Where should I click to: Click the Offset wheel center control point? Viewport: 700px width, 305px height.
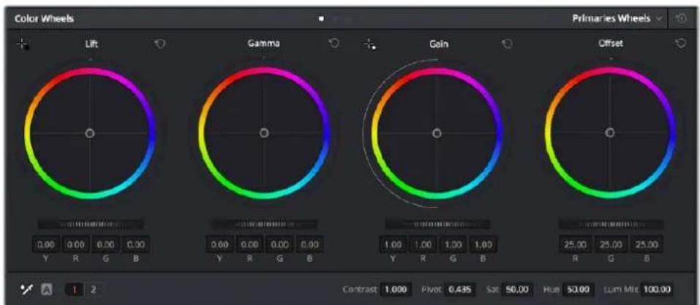[x=610, y=133]
